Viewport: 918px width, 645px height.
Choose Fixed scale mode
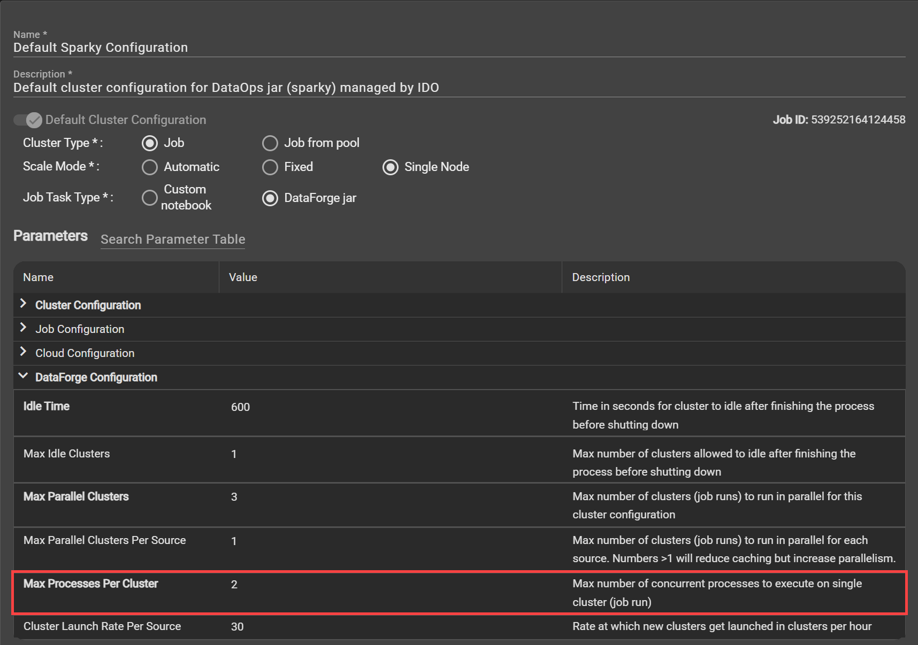[x=270, y=167]
